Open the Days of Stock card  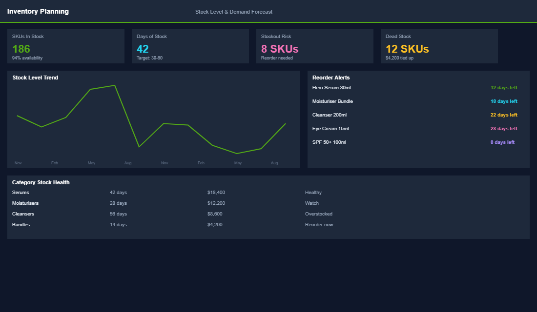point(190,46)
